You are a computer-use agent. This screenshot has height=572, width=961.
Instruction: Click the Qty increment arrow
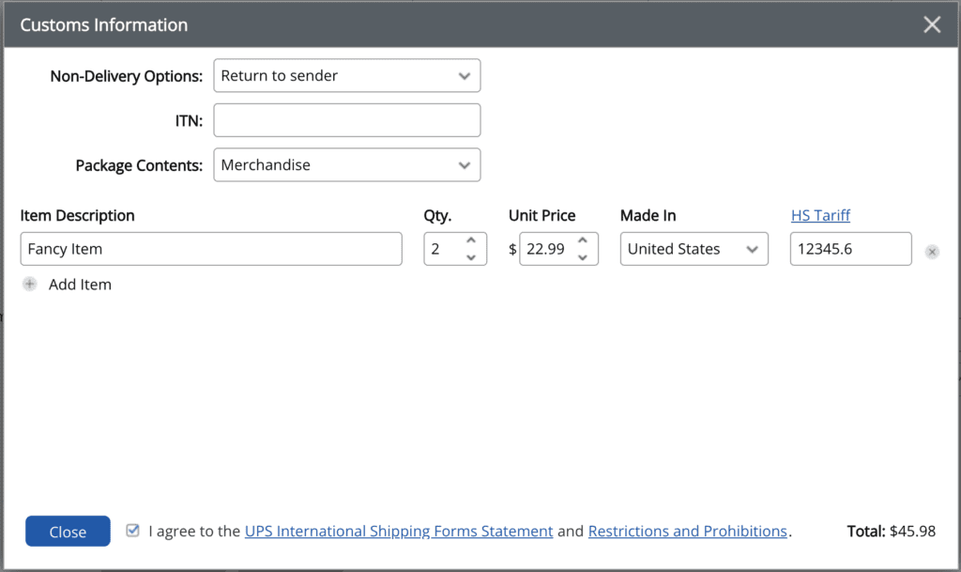pyautogui.click(x=471, y=242)
